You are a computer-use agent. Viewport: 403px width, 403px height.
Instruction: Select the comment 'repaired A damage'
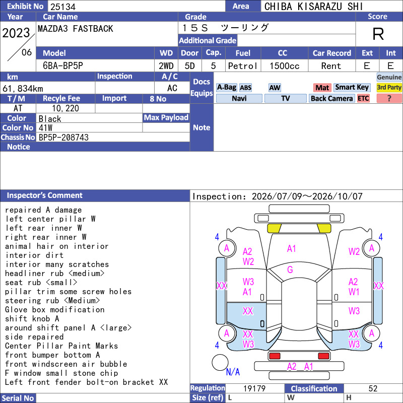43,210
